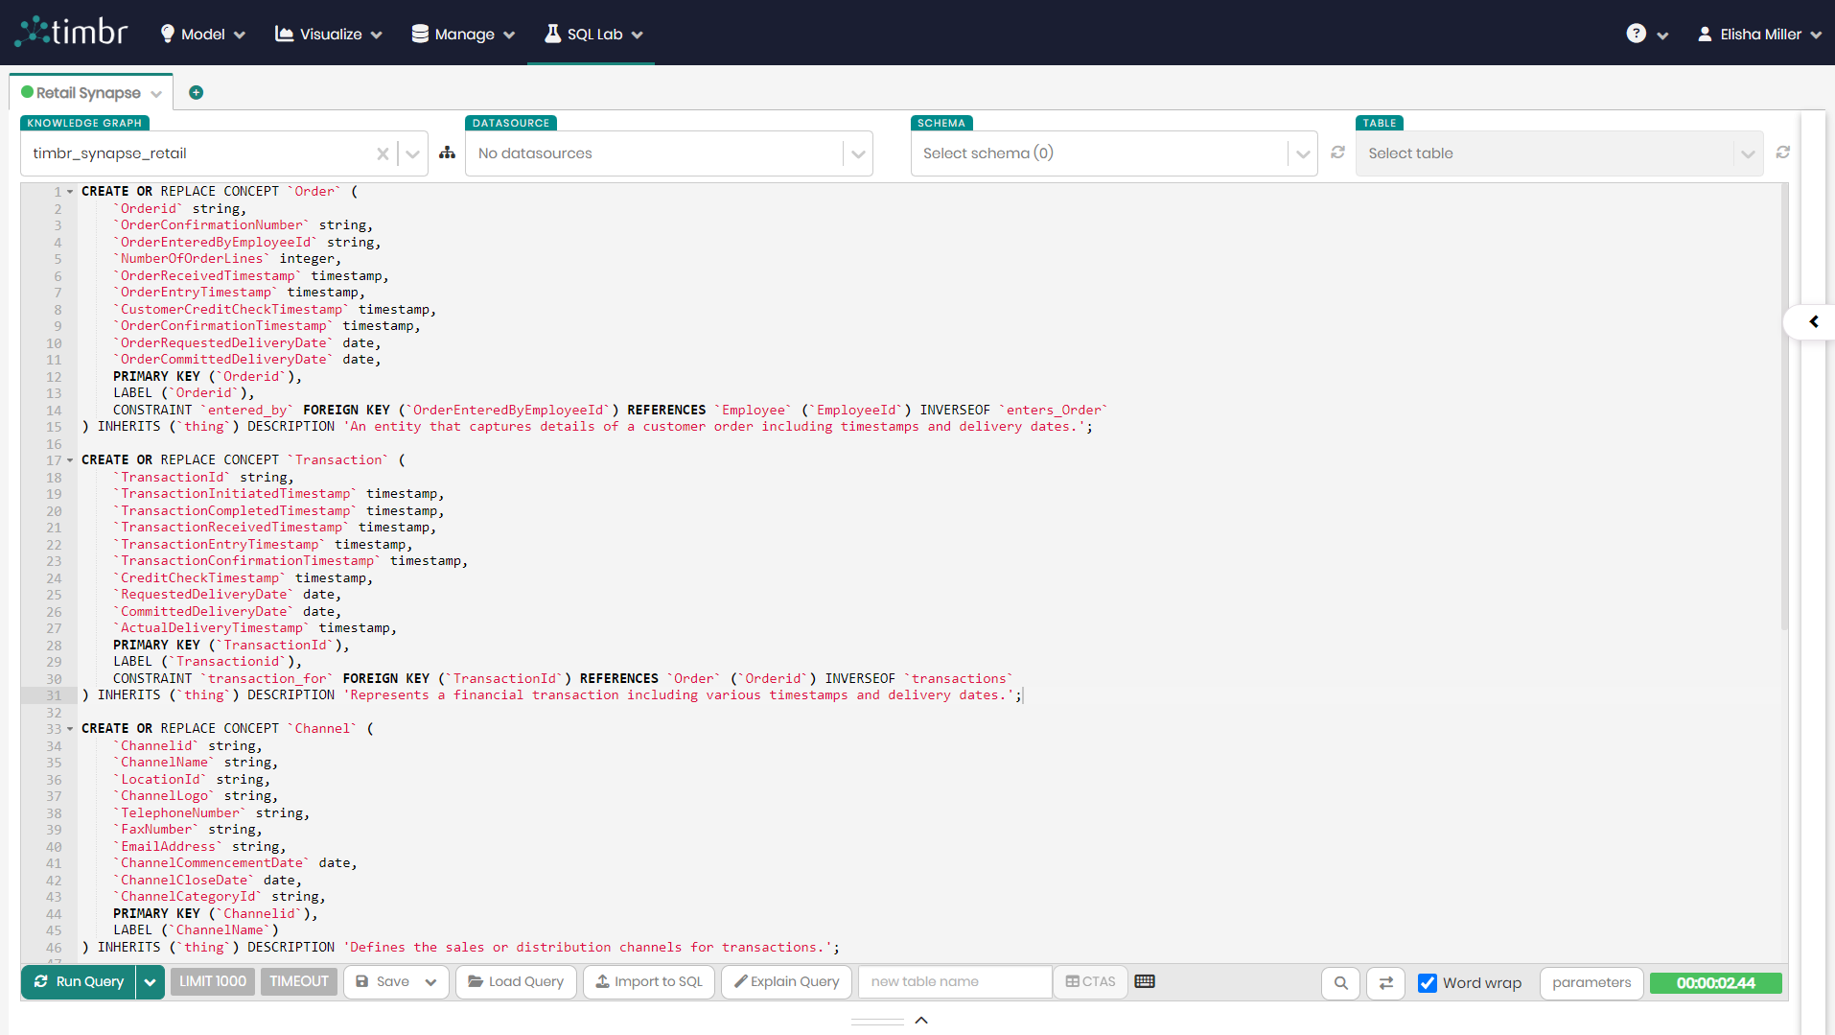Image resolution: width=1835 pixels, height=1035 pixels.
Task: Open the Select table dropdown
Action: pyautogui.click(x=1559, y=153)
